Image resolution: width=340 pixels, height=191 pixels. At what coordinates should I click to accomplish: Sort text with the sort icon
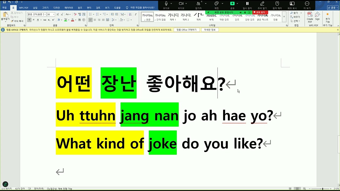click(130, 14)
